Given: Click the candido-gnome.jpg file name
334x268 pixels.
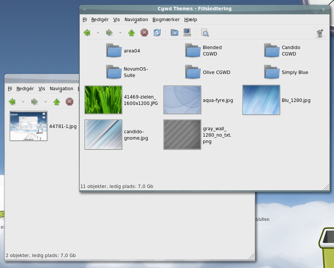Looking at the screenshot, I should point(136,135).
